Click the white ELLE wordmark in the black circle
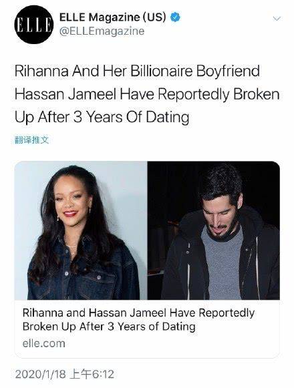 click(34, 25)
